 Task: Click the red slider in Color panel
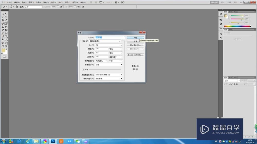(237, 16)
